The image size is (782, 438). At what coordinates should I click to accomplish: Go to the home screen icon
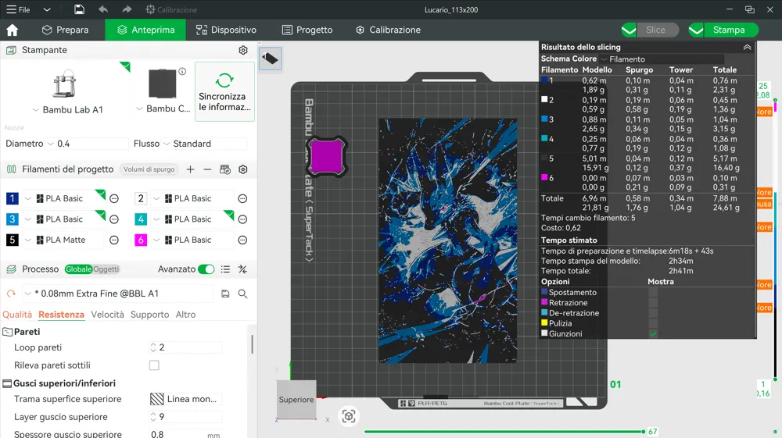(x=12, y=30)
